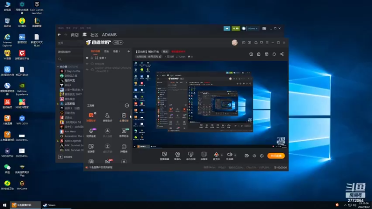The width and height of the screenshot is (372, 209).
Task: Click the toolbox panel scrollbar
Action: [131, 124]
